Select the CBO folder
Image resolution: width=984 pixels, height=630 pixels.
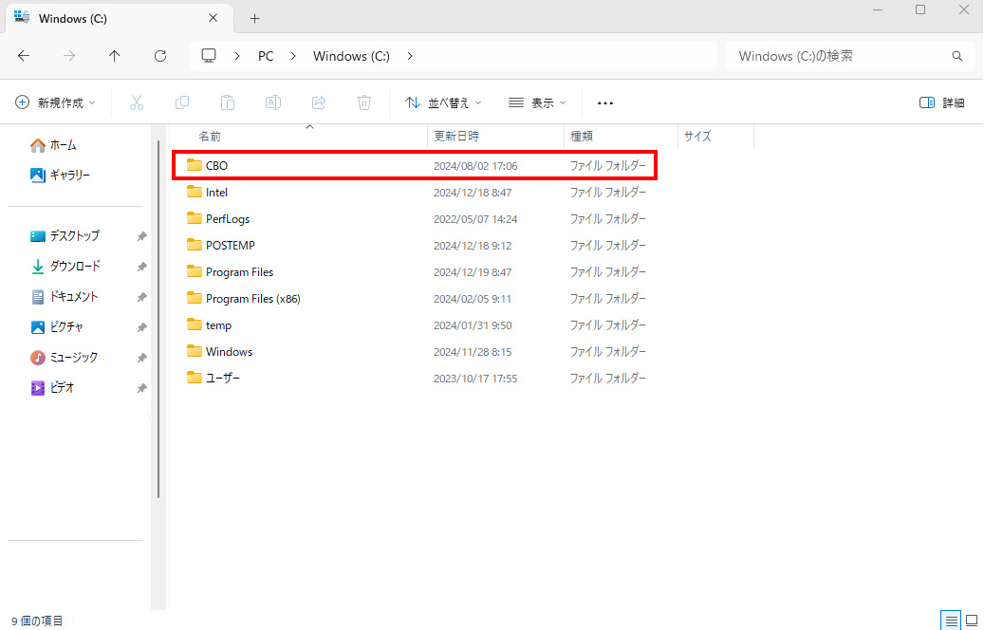click(415, 166)
